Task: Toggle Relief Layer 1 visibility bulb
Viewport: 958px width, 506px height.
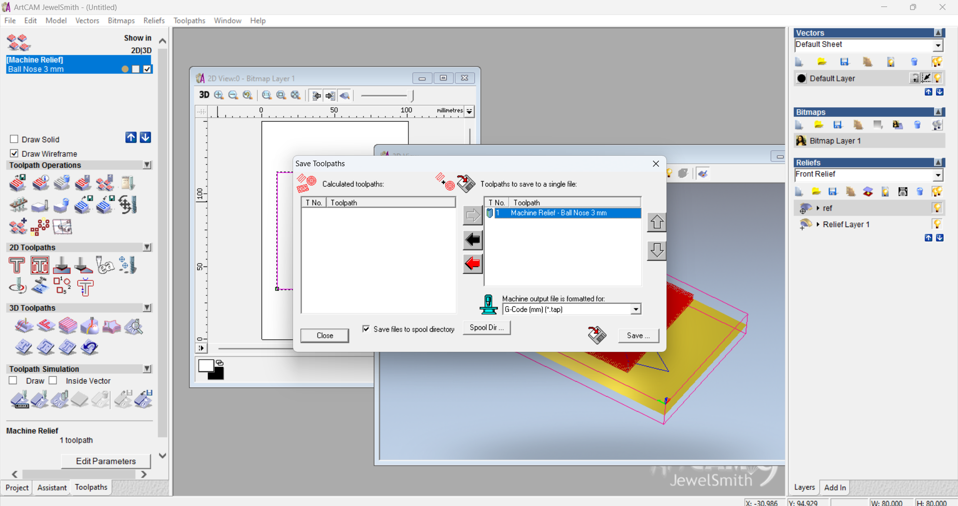Action: click(x=938, y=224)
